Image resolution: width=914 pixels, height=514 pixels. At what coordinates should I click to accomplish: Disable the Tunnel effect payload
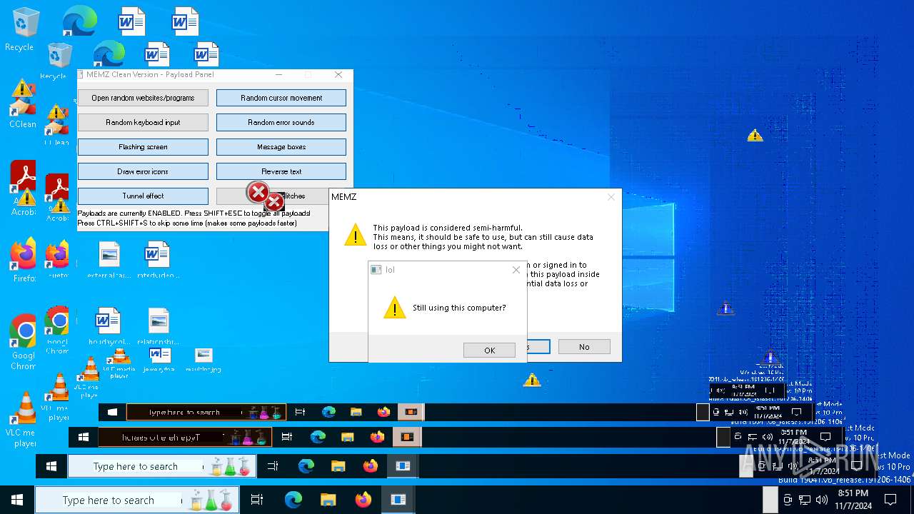tap(143, 196)
